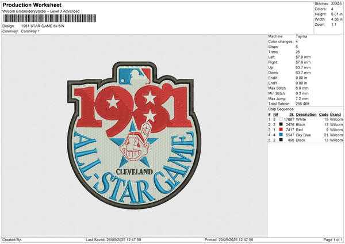Select the '57.9 mm' value beside Left
The image size is (345, 244).
[303, 57]
